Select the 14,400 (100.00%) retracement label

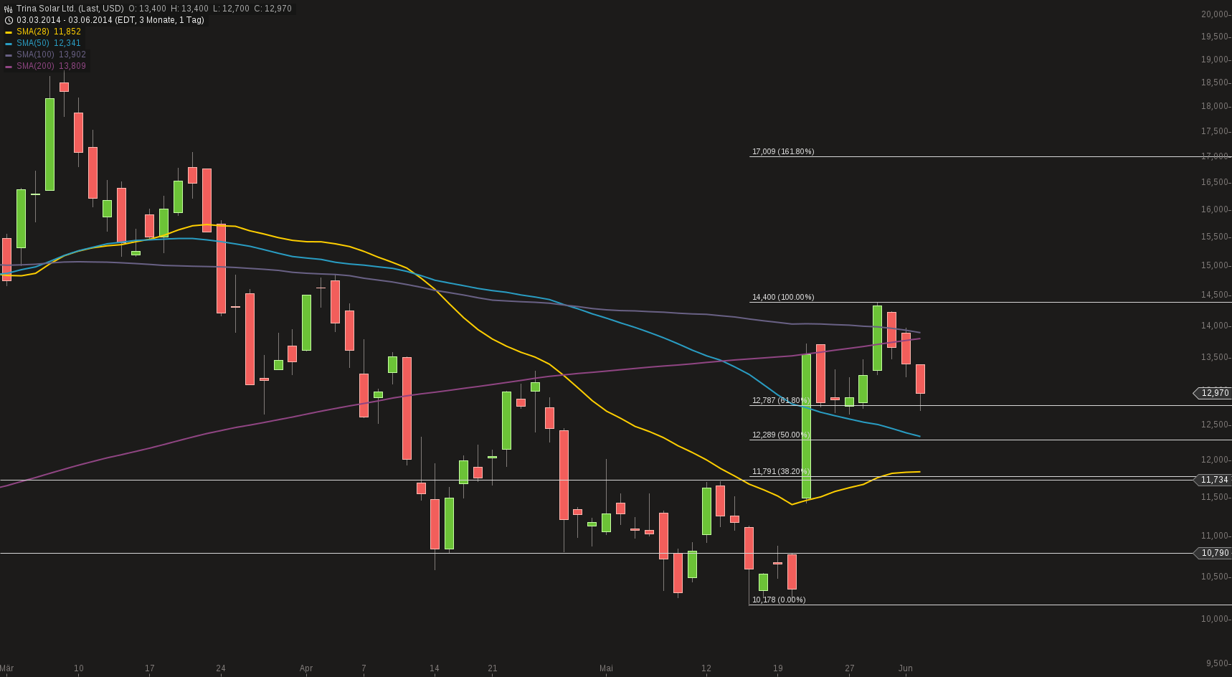click(783, 296)
